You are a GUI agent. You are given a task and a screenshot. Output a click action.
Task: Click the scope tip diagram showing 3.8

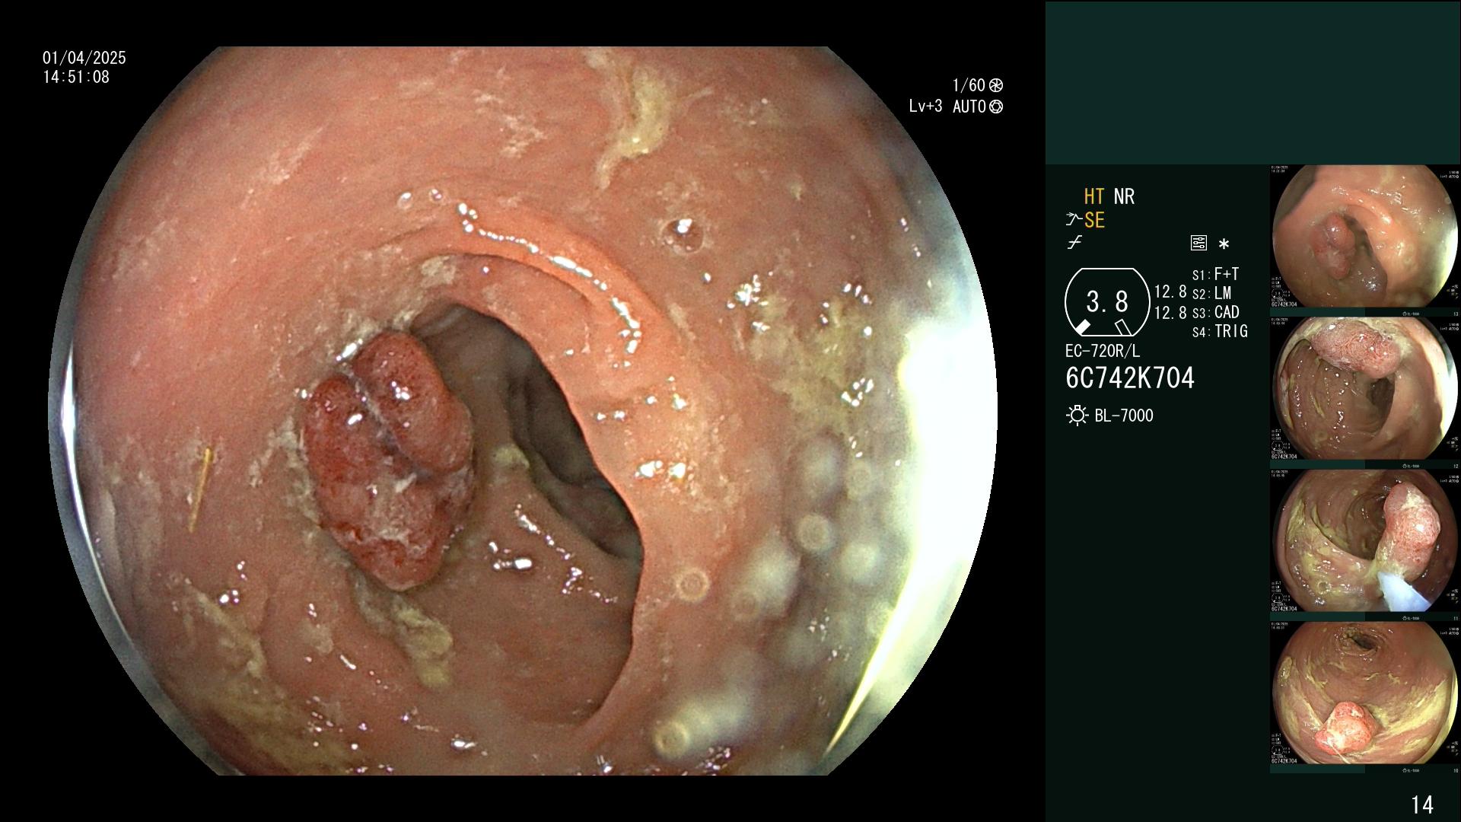pos(1107,302)
